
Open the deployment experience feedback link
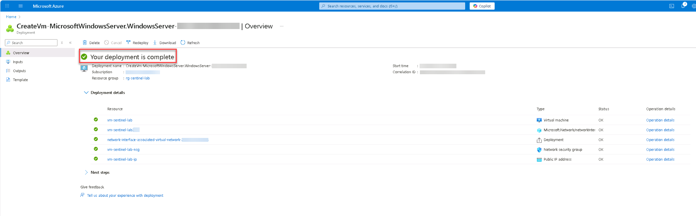[x=125, y=196]
